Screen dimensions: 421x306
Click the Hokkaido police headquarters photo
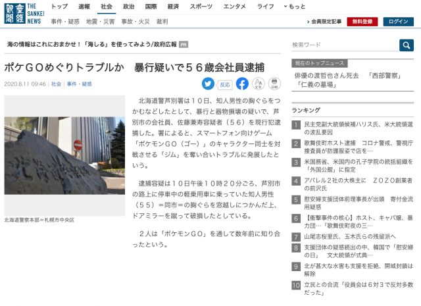pos(64,155)
